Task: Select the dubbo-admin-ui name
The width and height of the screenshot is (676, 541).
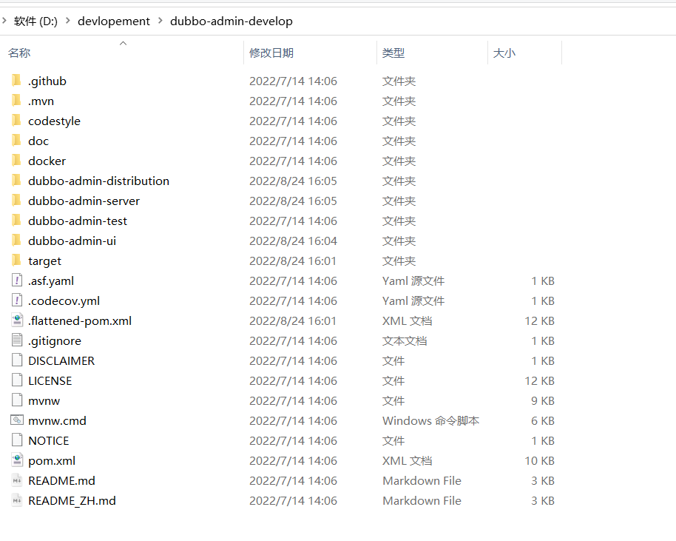Action: tap(72, 241)
